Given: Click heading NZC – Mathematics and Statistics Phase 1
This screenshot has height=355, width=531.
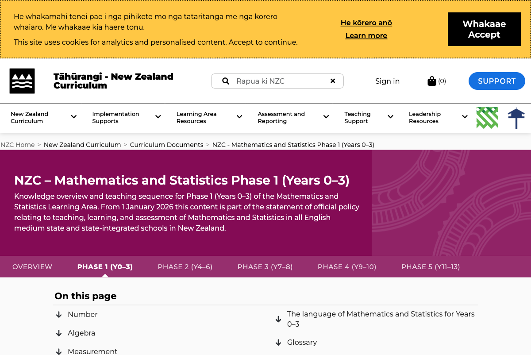Looking at the screenshot, I should coord(182,181).
